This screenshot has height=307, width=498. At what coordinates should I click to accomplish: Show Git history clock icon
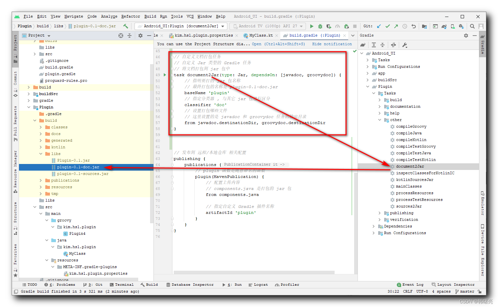pos(405,26)
